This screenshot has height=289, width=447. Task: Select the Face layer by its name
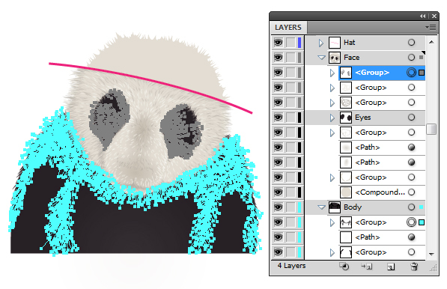351,58
